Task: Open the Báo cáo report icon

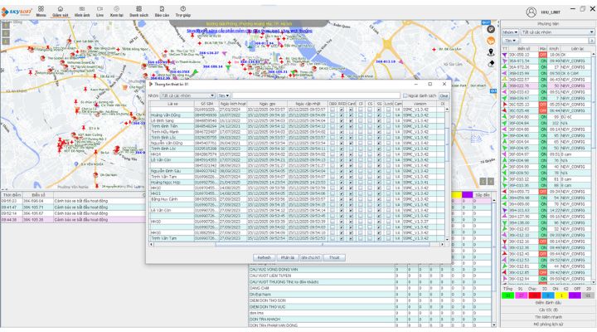Action: 162,10
